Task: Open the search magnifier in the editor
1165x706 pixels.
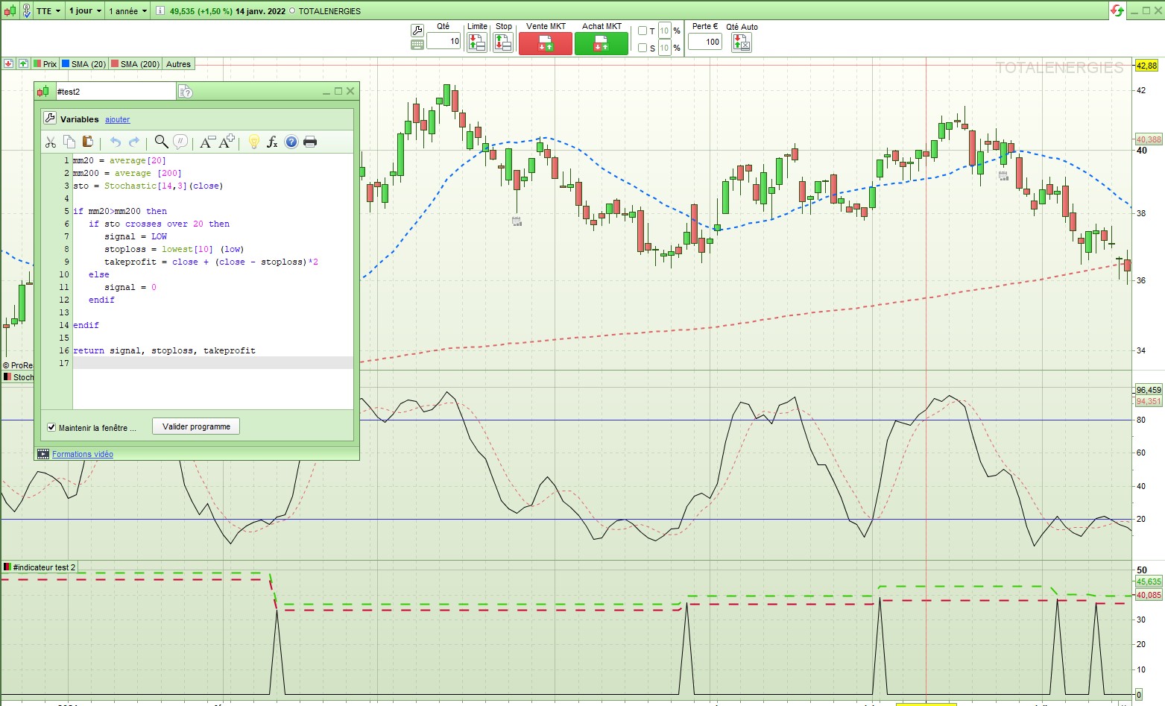Action: [x=161, y=142]
